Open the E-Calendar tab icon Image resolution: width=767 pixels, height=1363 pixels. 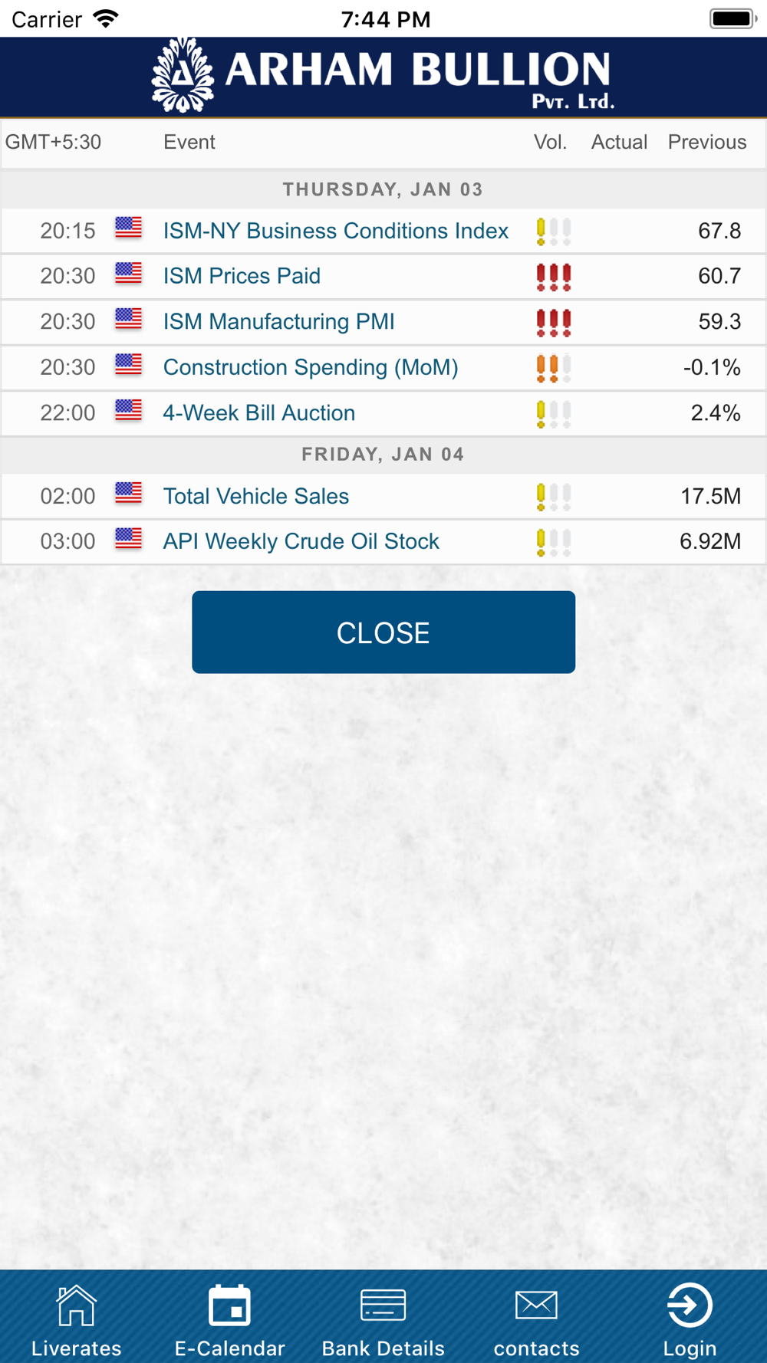click(229, 1305)
